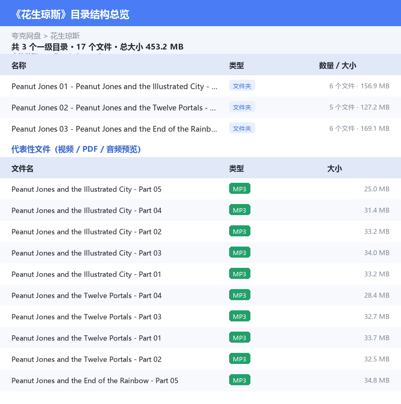The height and width of the screenshot is (404, 401).
Task: Select Illustrated City - Part 03 file
Action: [200, 253]
